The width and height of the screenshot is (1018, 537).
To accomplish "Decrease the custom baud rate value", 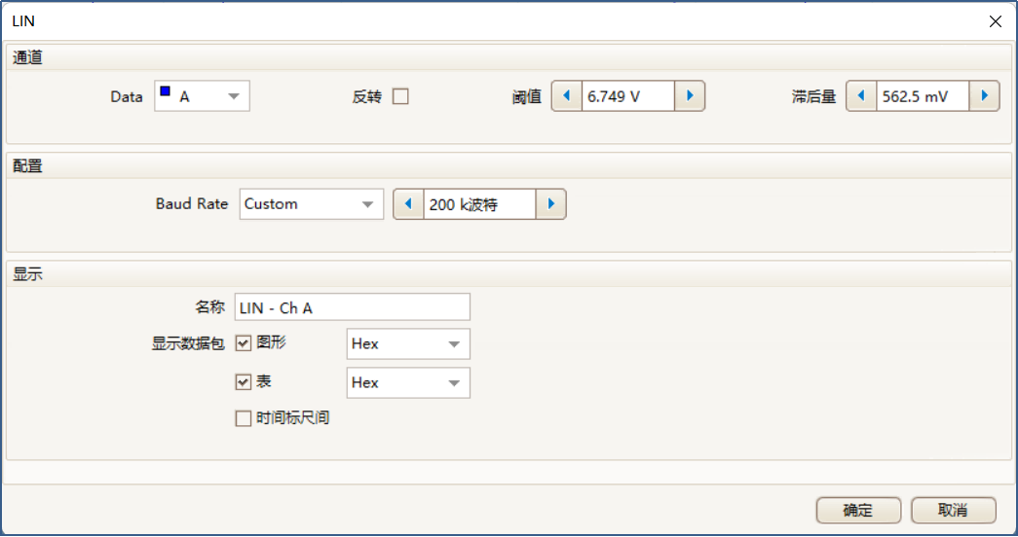I will (408, 204).
